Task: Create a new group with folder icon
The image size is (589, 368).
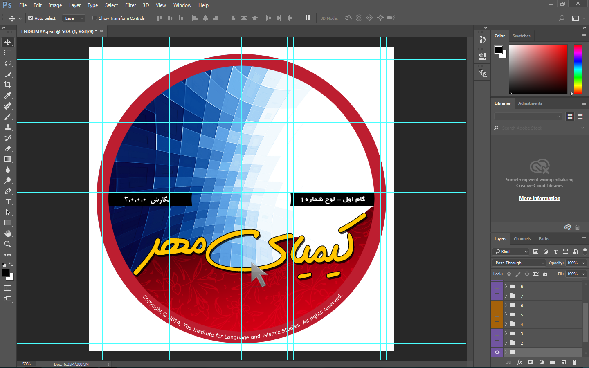Action: click(553, 362)
